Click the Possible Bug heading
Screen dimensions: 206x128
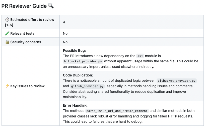pos(74,51)
